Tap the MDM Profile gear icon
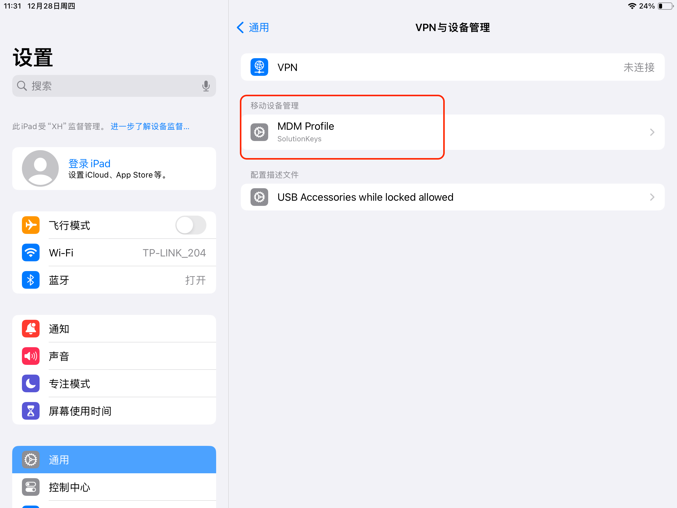The height and width of the screenshot is (508, 677). [x=259, y=132]
